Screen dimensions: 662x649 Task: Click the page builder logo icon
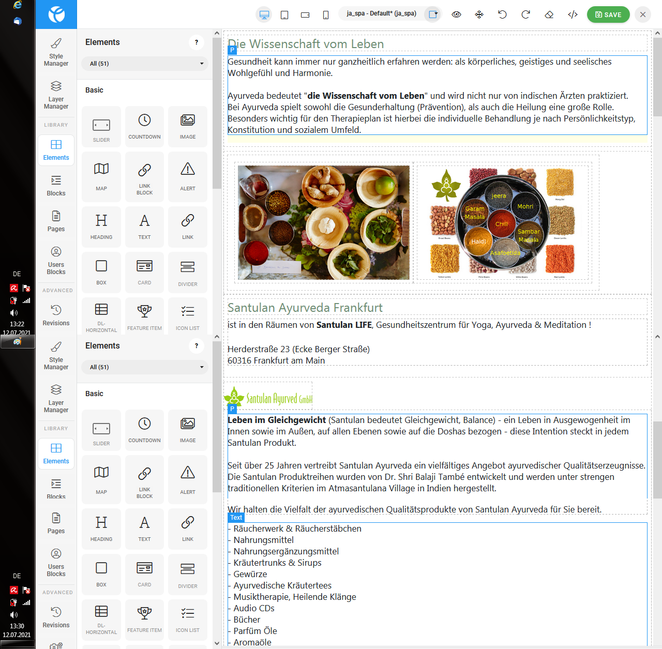pyautogui.click(x=56, y=14)
